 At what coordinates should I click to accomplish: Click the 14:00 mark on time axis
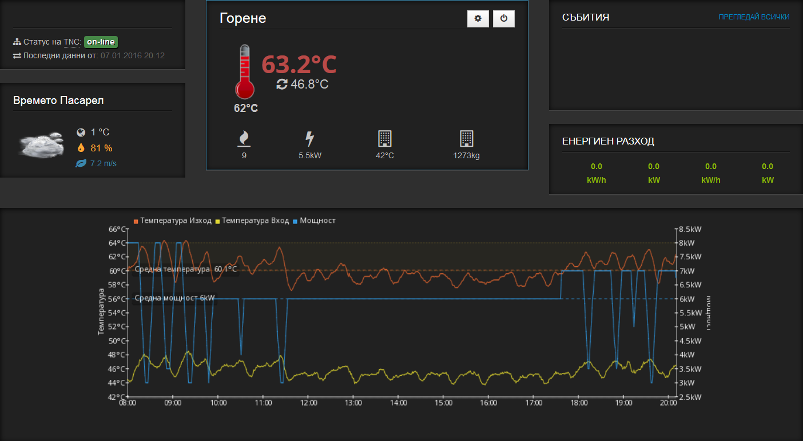pyautogui.click(x=398, y=403)
